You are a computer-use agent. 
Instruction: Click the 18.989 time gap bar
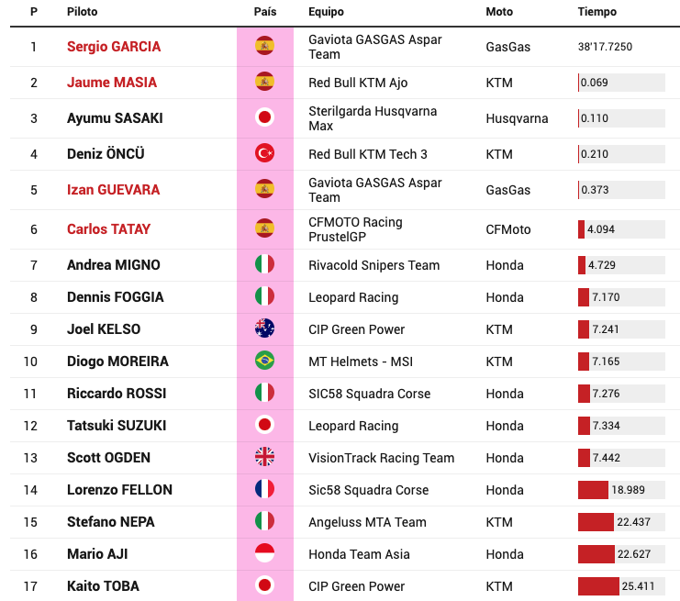click(x=621, y=490)
